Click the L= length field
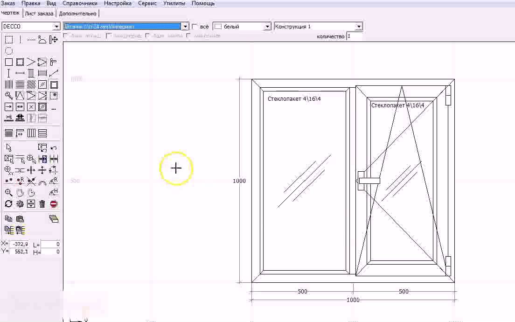The height and width of the screenshot is (322, 515). click(50, 244)
